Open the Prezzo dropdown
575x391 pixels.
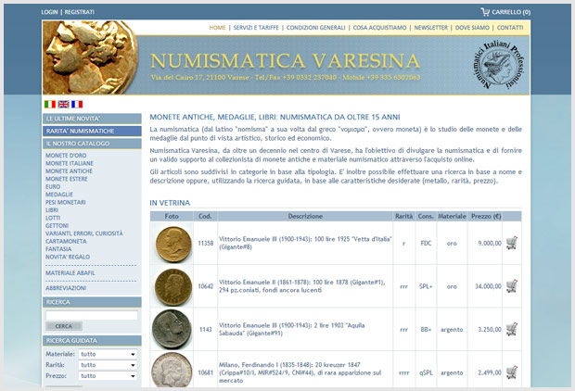[x=108, y=376]
